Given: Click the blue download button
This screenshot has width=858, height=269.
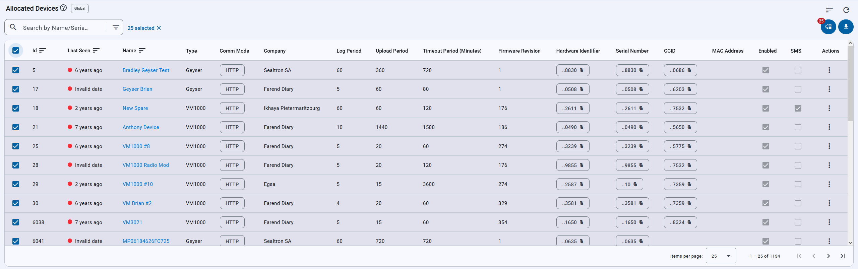Looking at the screenshot, I should (x=846, y=27).
